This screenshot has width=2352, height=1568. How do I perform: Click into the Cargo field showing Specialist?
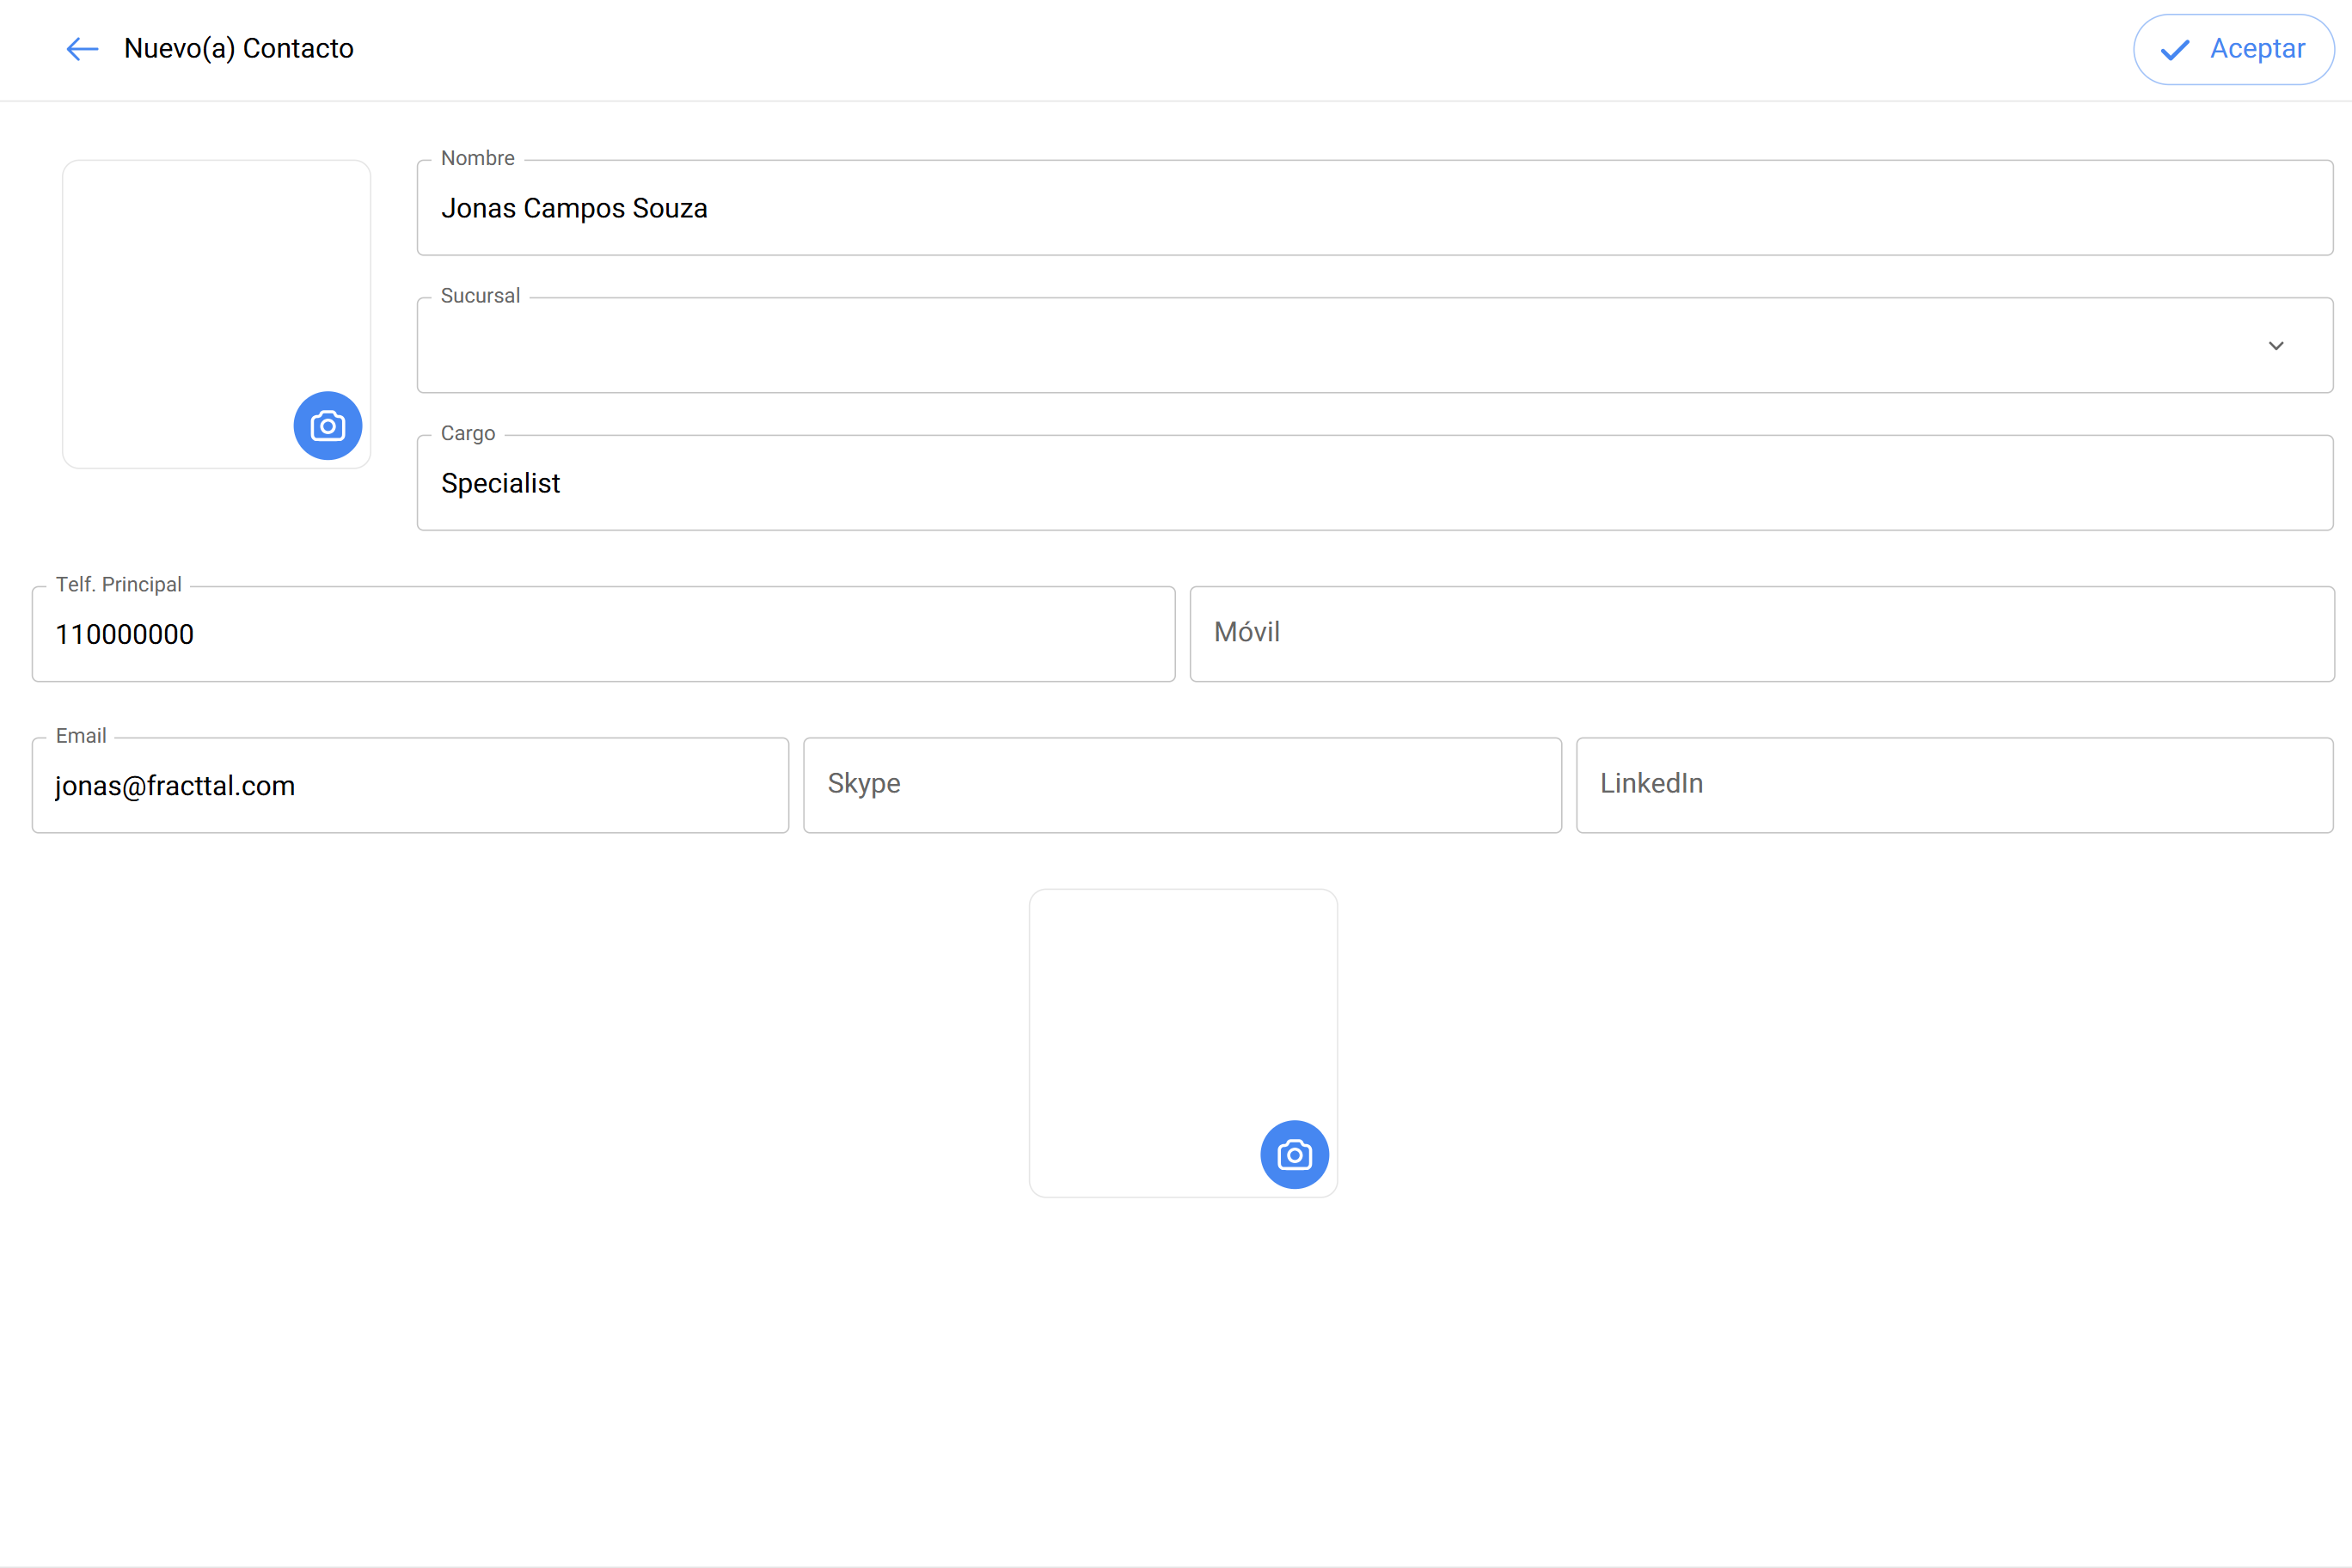click(x=1375, y=483)
